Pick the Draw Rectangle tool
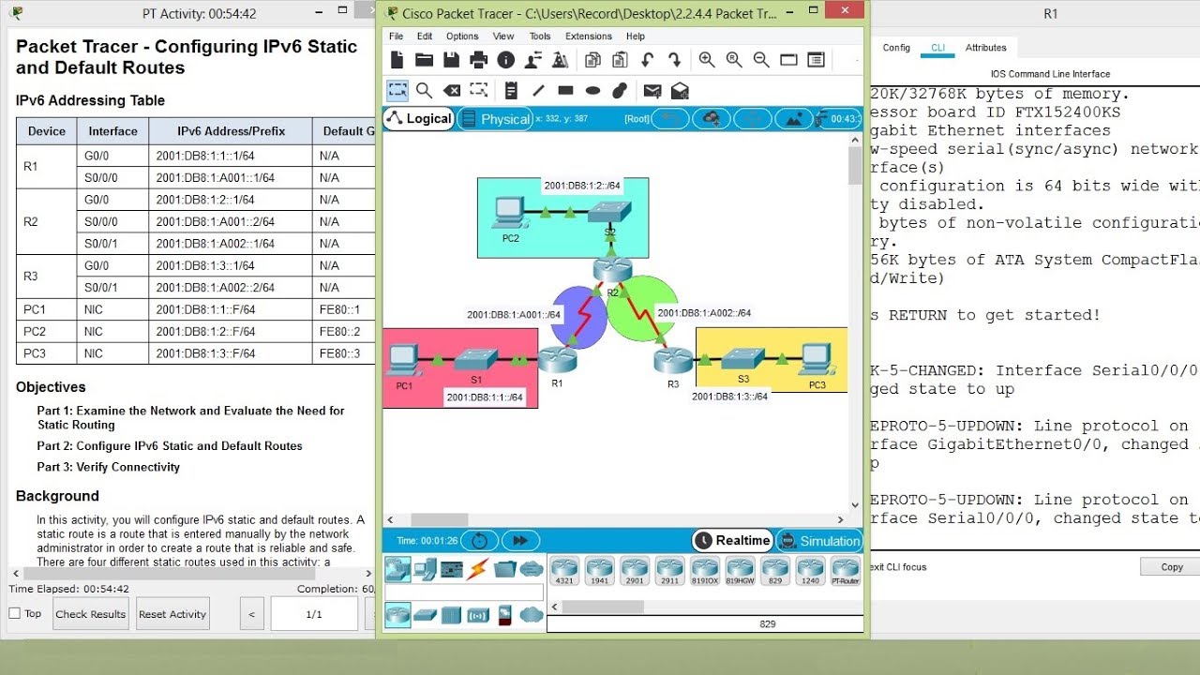 coord(565,90)
